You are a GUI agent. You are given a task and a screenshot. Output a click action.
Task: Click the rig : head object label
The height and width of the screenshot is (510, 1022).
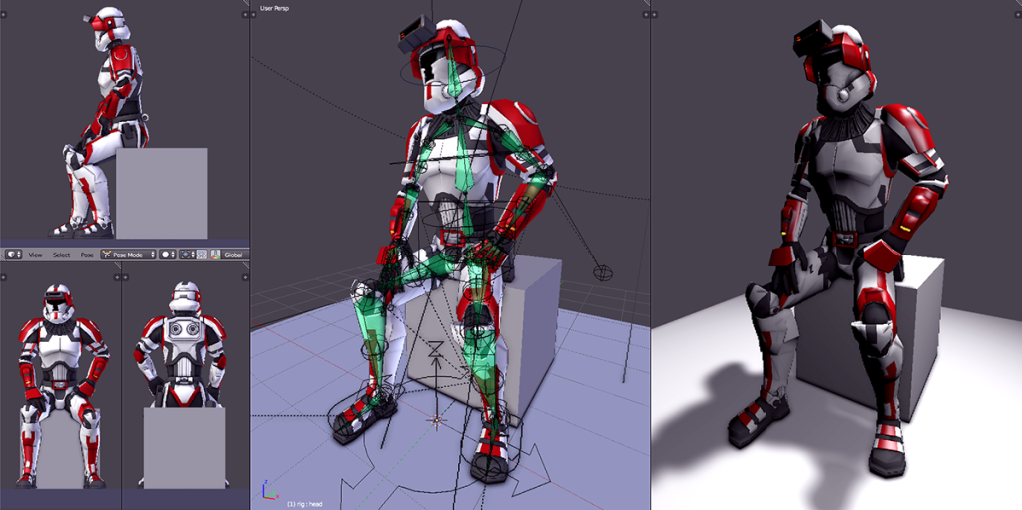click(x=307, y=503)
